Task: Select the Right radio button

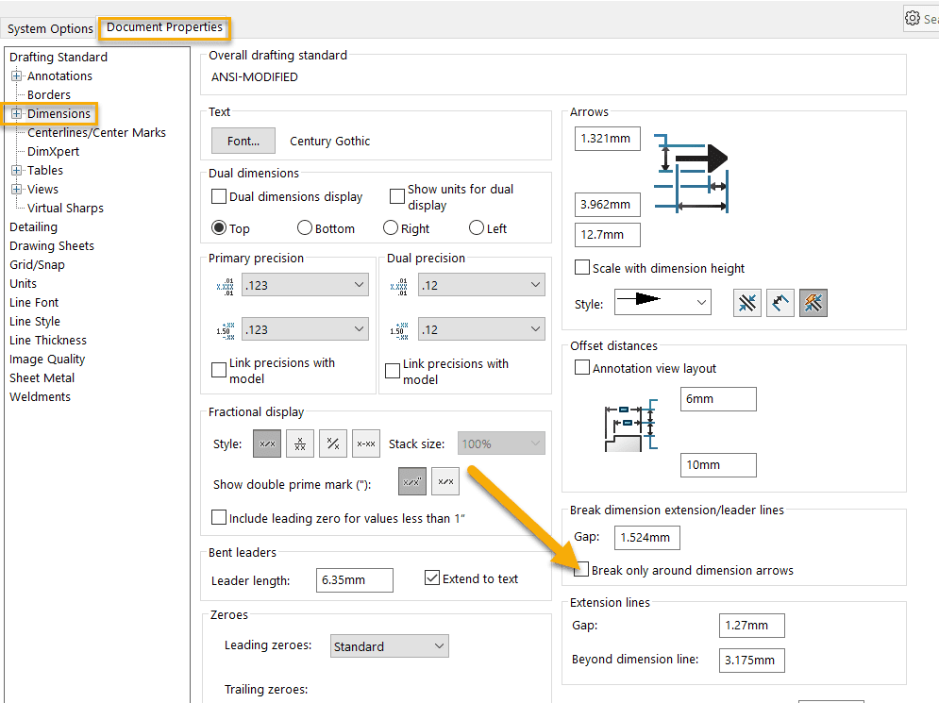Action: click(x=391, y=227)
